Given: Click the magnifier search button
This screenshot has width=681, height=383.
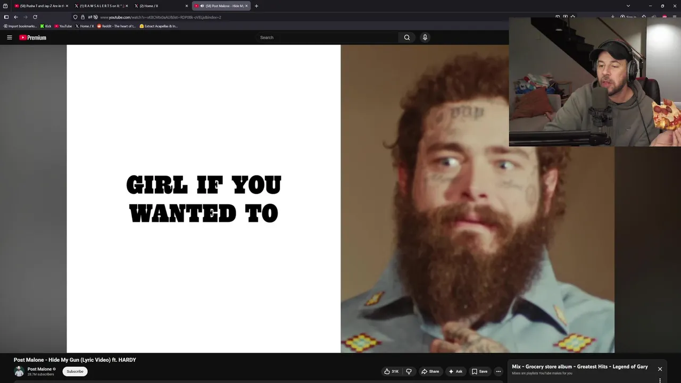Looking at the screenshot, I should tap(407, 37).
